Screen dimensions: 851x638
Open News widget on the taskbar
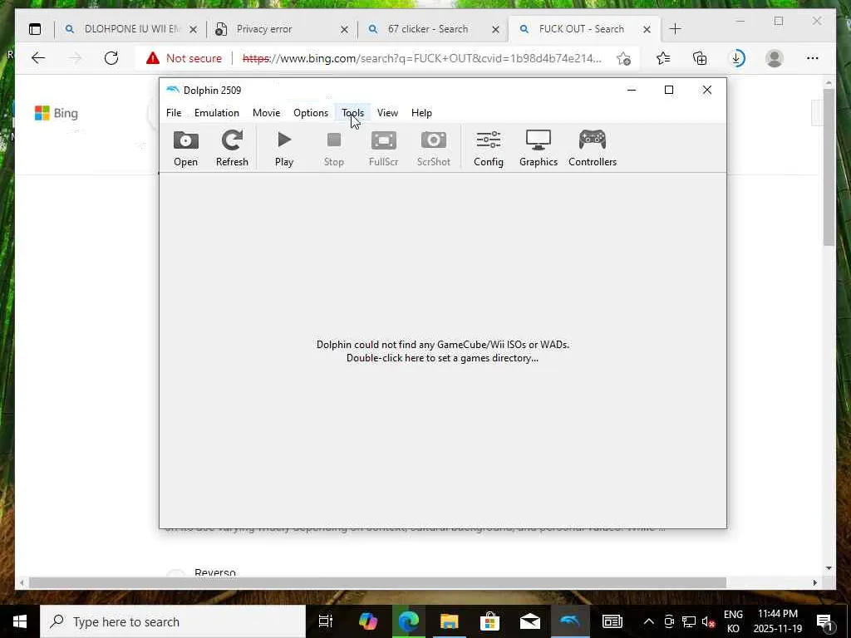pos(612,621)
